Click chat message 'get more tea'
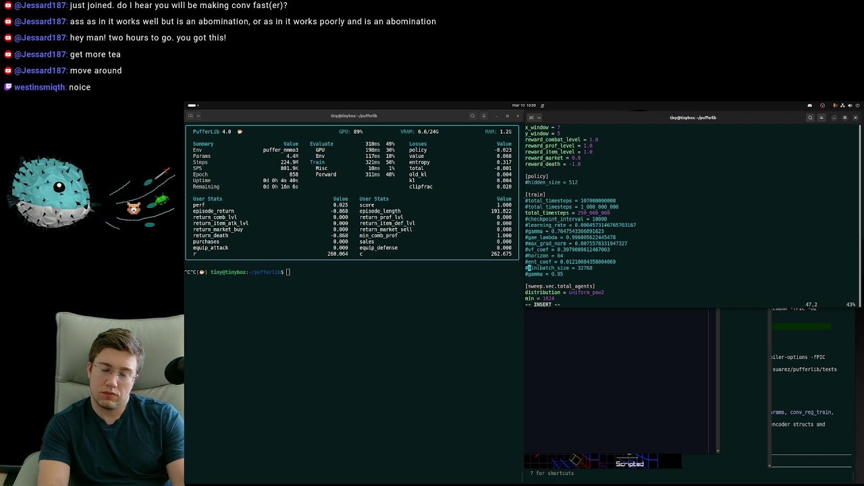Image resolution: width=864 pixels, height=486 pixels. 95,54
